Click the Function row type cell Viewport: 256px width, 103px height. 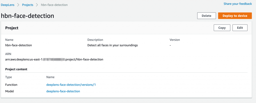pyautogui.click(x=11, y=85)
